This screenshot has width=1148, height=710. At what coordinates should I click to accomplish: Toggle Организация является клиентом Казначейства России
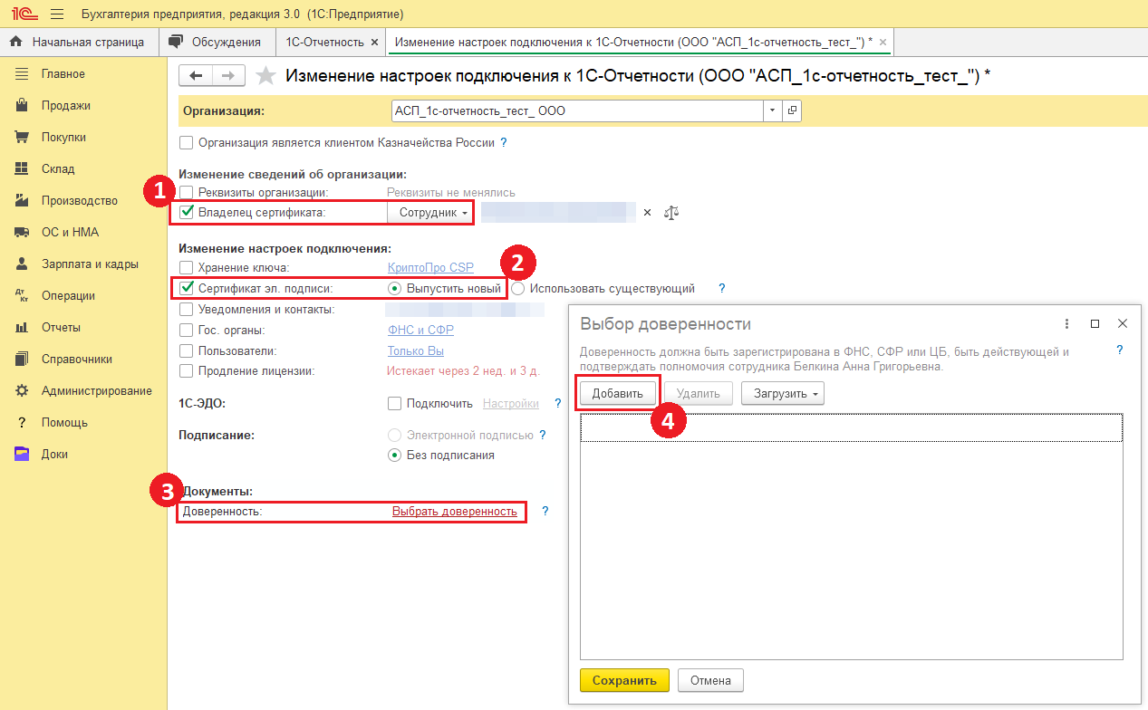tap(187, 142)
